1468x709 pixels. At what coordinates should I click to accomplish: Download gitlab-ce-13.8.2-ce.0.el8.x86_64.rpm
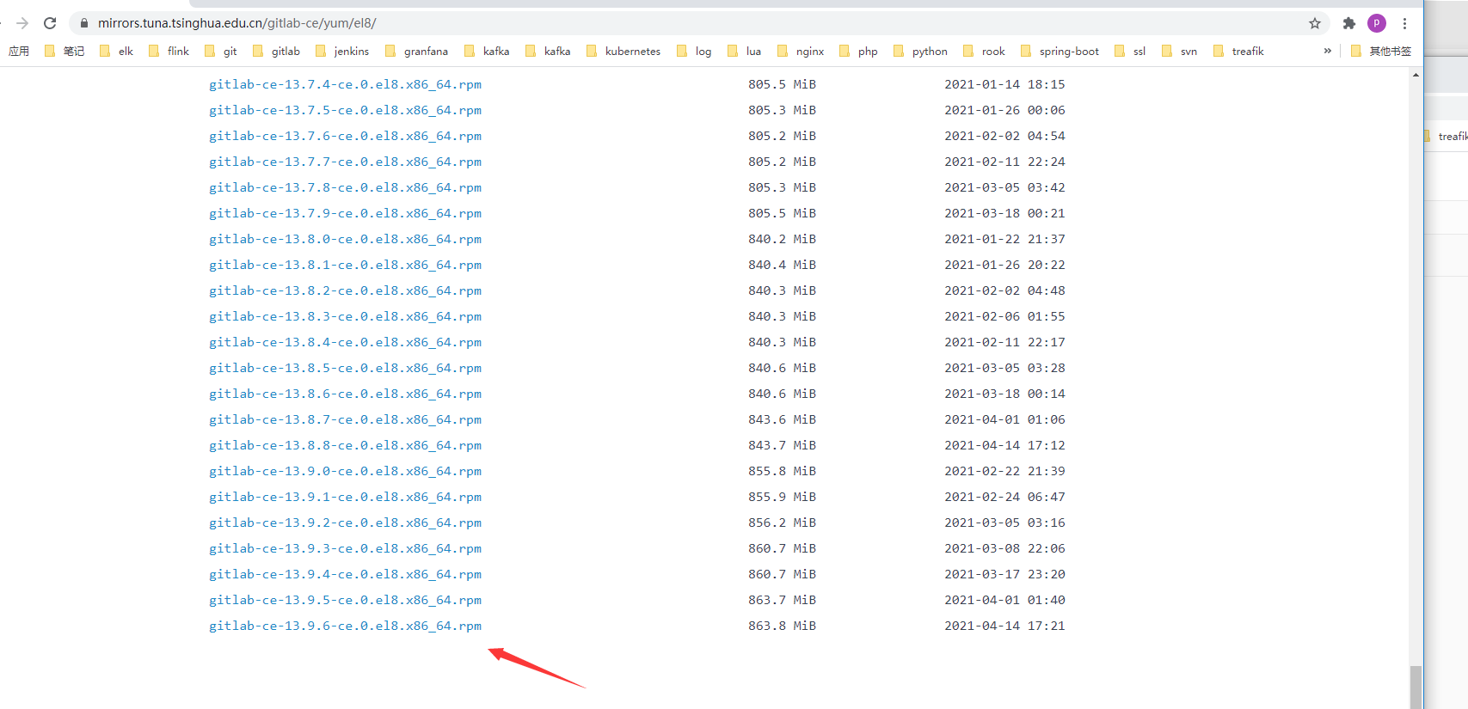point(345,290)
